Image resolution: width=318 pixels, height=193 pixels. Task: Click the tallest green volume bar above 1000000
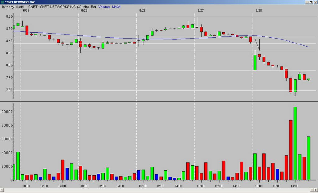[295, 143]
